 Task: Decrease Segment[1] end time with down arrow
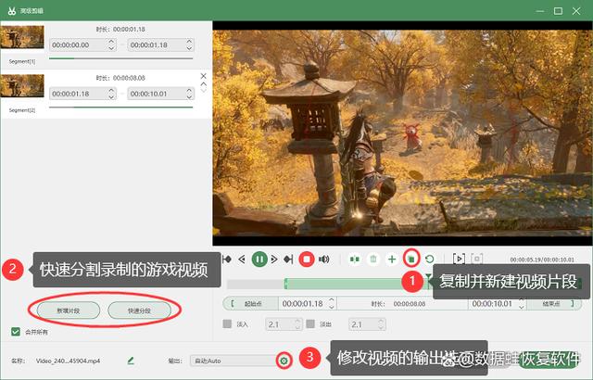pyautogui.click(x=189, y=48)
